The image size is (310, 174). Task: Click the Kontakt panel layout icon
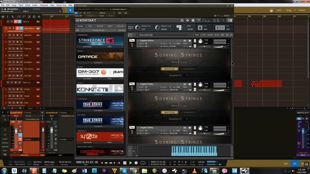(230, 20)
